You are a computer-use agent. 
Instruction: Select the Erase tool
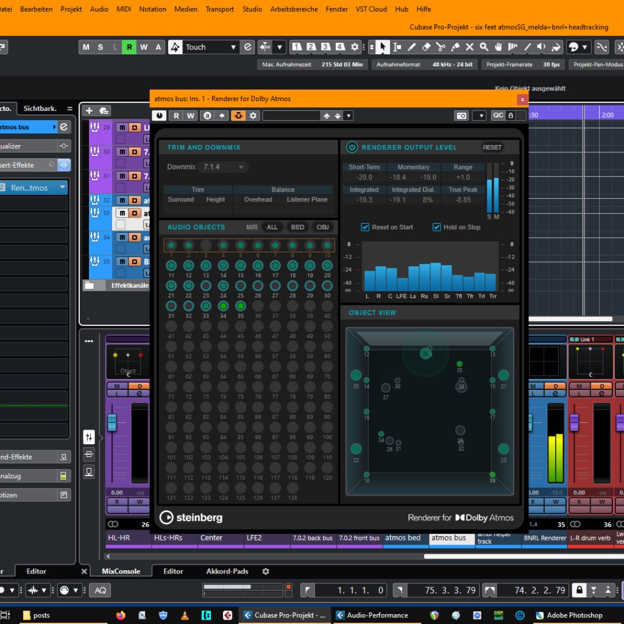click(426, 47)
